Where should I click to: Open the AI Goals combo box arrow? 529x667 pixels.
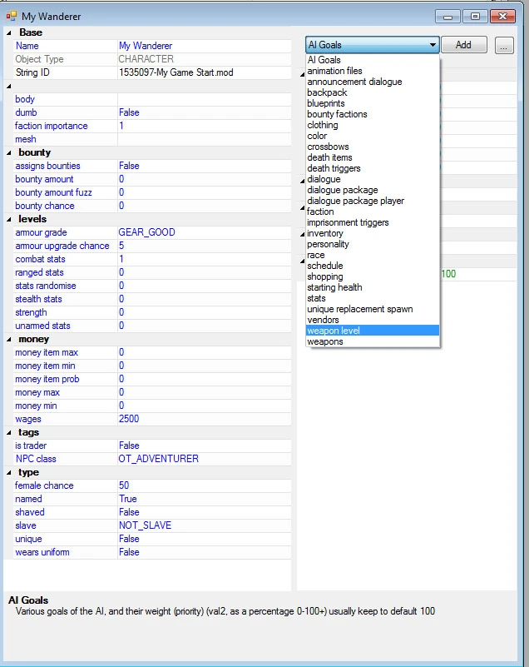pos(433,46)
